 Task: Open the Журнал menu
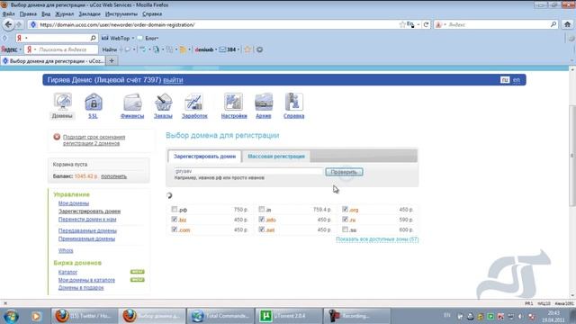click(64, 14)
